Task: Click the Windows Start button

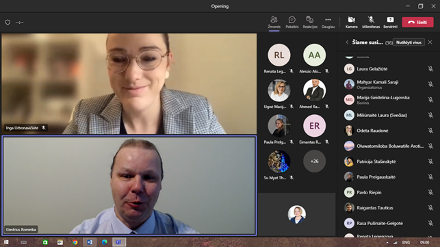Action: pos(6,242)
